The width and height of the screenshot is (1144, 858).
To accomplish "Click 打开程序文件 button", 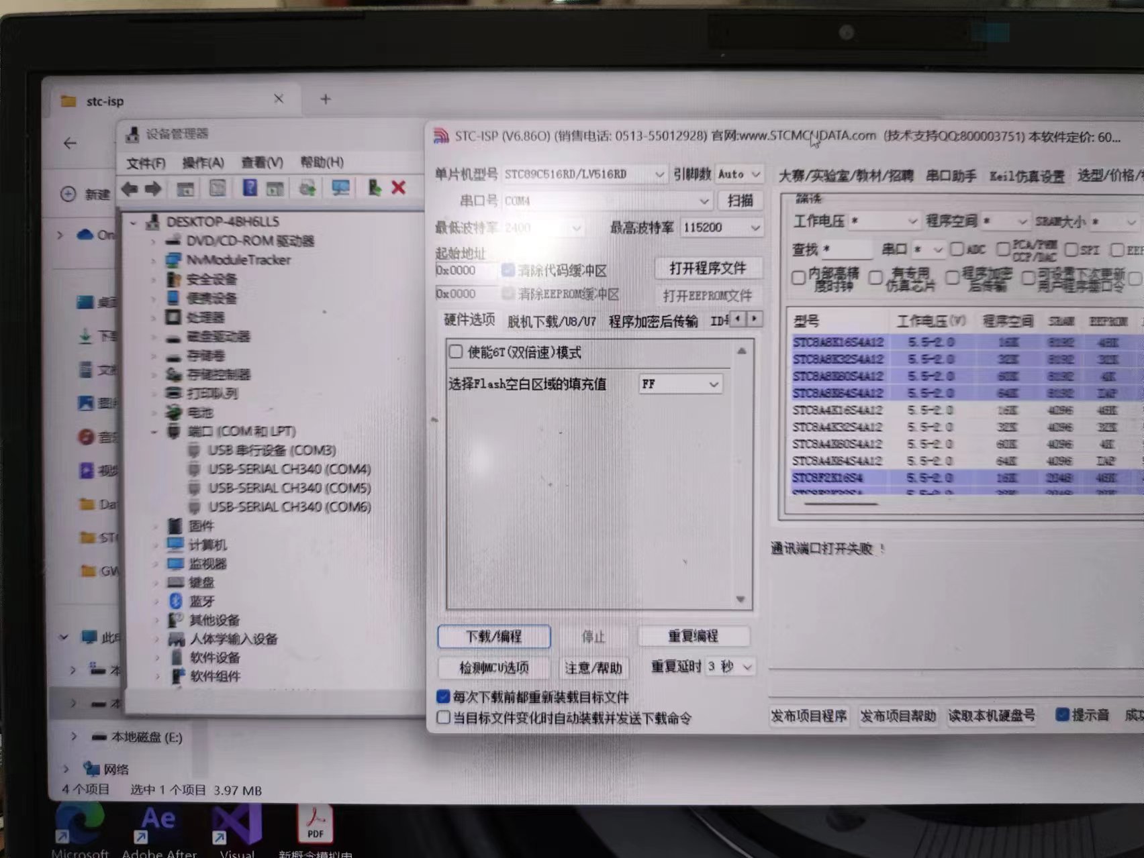I will pyautogui.click(x=708, y=268).
